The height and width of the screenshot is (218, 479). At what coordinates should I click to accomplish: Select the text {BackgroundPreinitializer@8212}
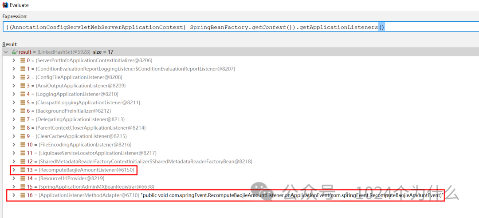(73, 111)
